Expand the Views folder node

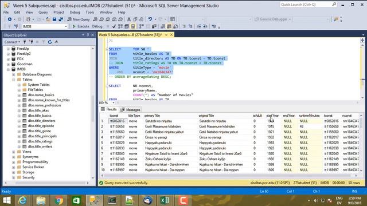pyautogui.click(x=14, y=152)
